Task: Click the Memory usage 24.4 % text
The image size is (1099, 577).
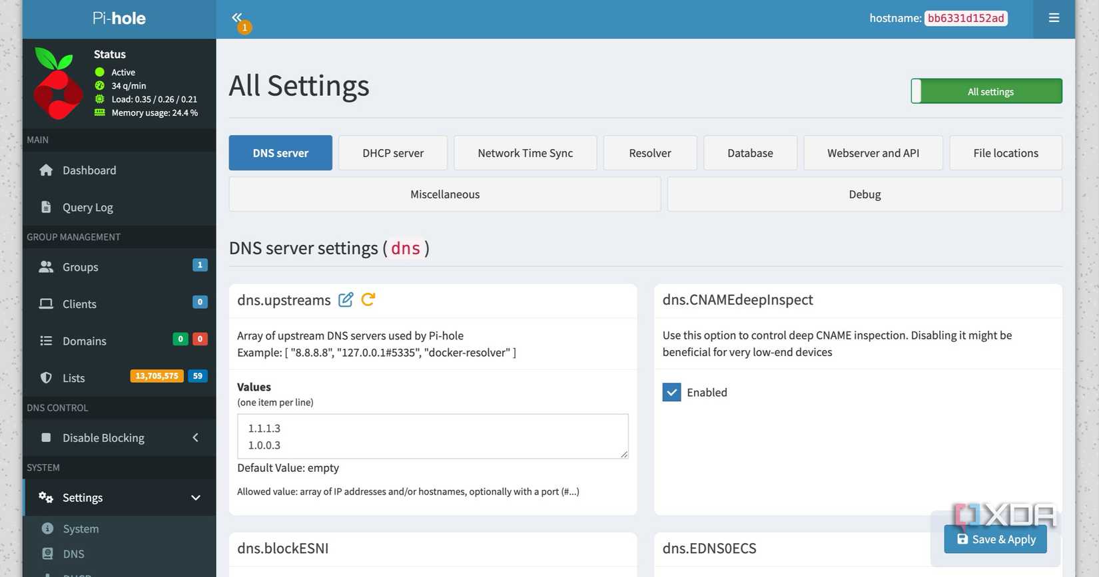Action: click(x=155, y=113)
